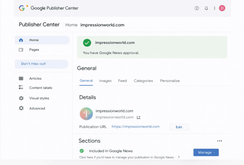Screen dimensions: 244x165
Task: Click the Edit button for Publication URL
Action: click(179, 127)
